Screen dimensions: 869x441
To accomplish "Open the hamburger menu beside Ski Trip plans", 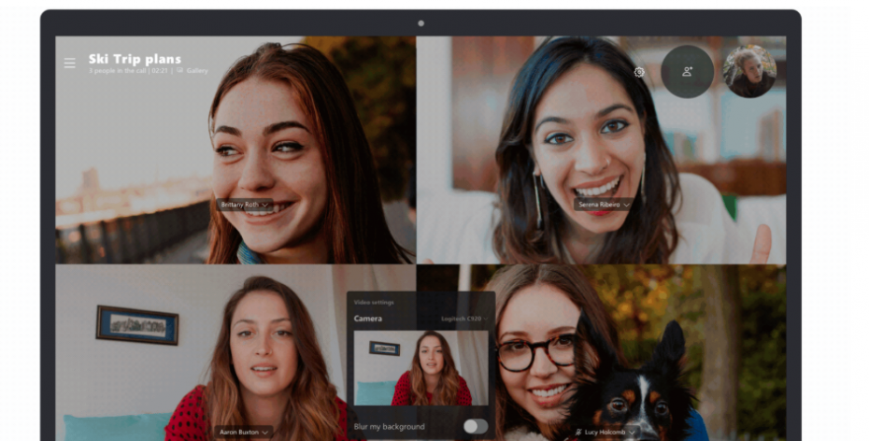I will 69,64.
